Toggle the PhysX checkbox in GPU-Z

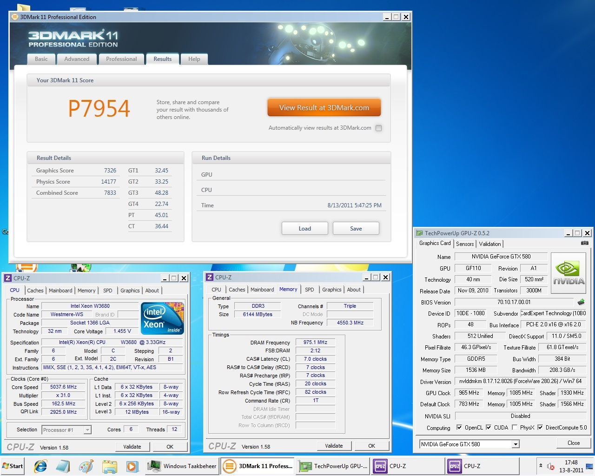(515, 427)
